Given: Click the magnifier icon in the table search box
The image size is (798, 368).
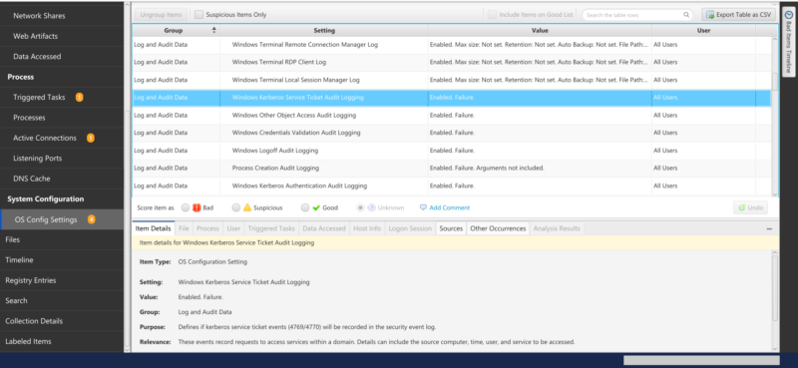Looking at the screenshot, I should [686, 15].
